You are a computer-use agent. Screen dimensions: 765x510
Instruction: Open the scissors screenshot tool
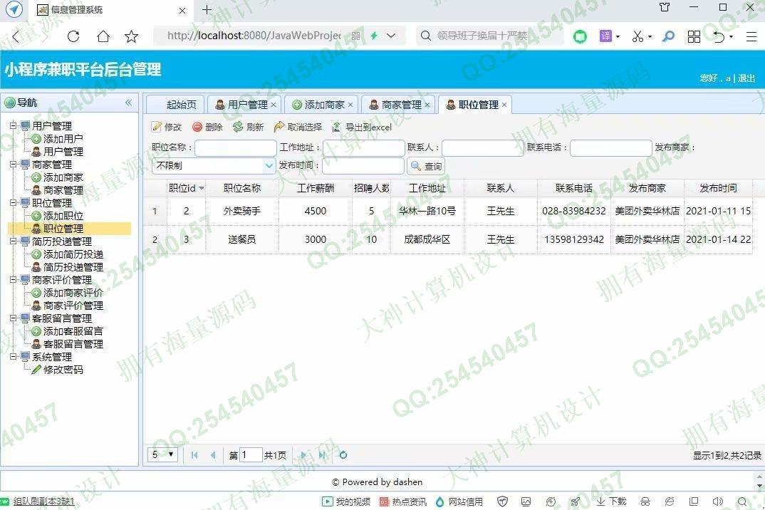[x=637, y=36]
